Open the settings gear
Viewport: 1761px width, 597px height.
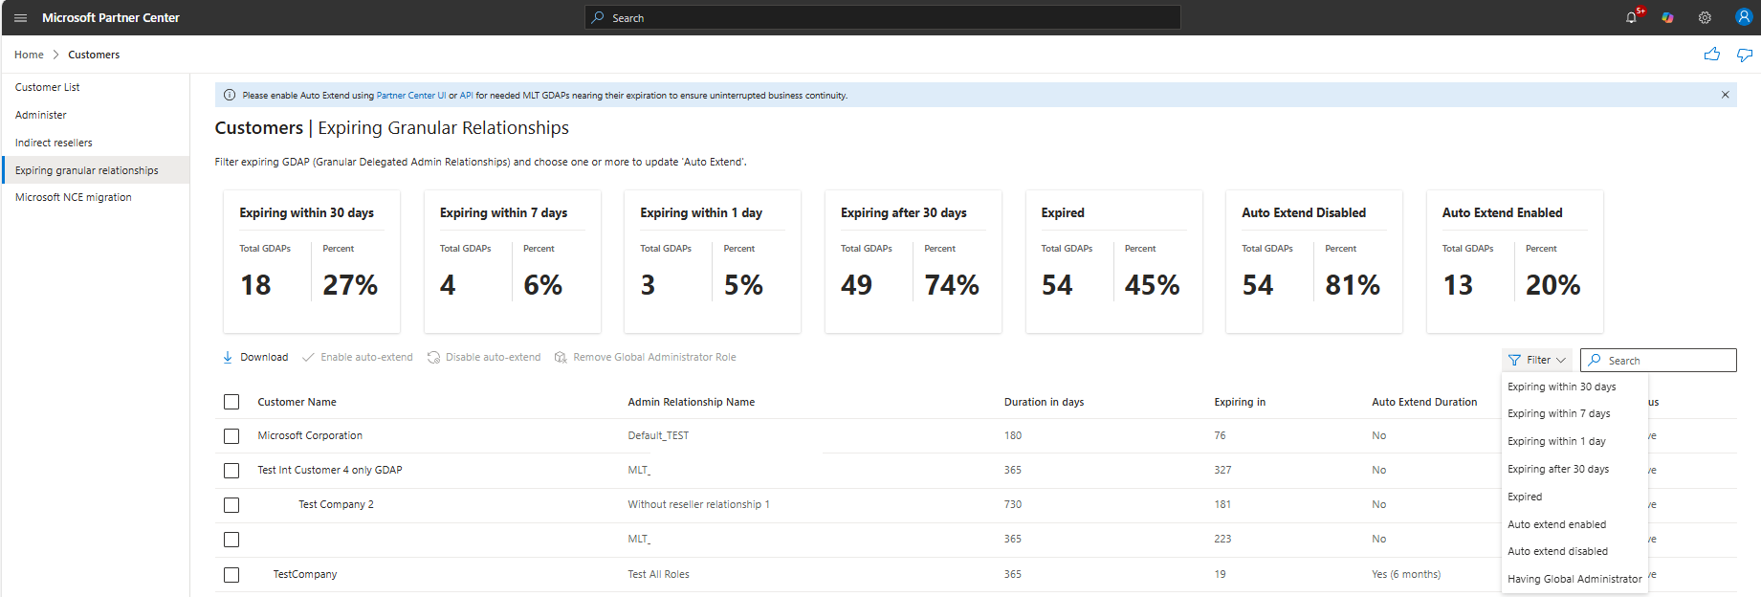coord(1705,18)
